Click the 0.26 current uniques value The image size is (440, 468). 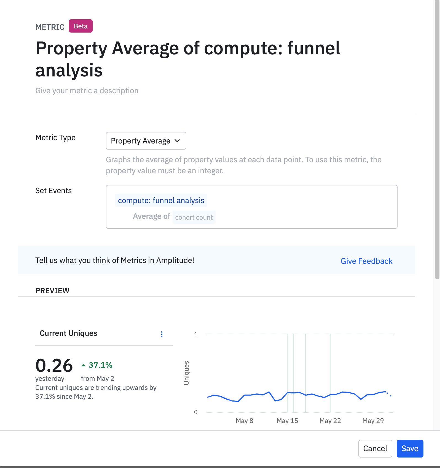point(54,365)
